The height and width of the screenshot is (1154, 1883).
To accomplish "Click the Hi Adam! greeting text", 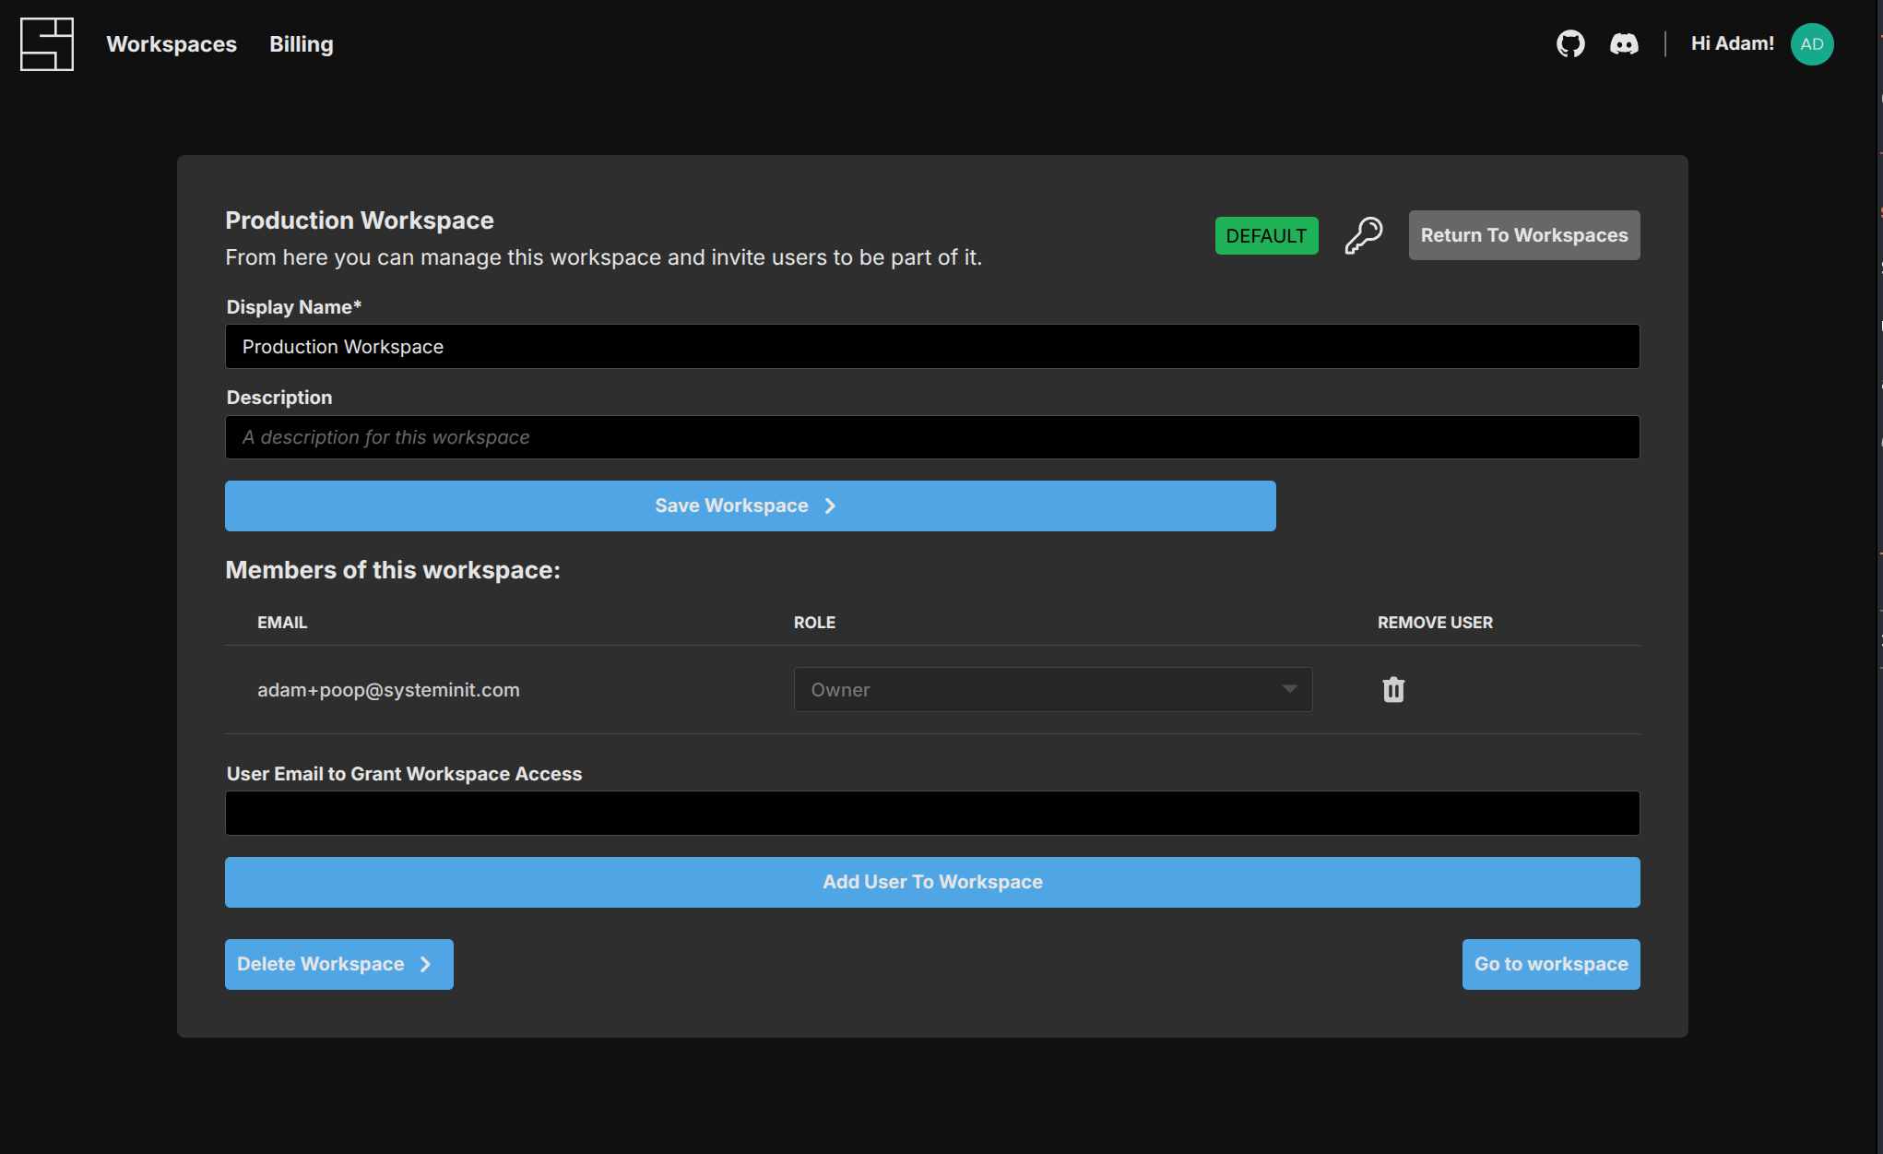I will coord(1732,43).
